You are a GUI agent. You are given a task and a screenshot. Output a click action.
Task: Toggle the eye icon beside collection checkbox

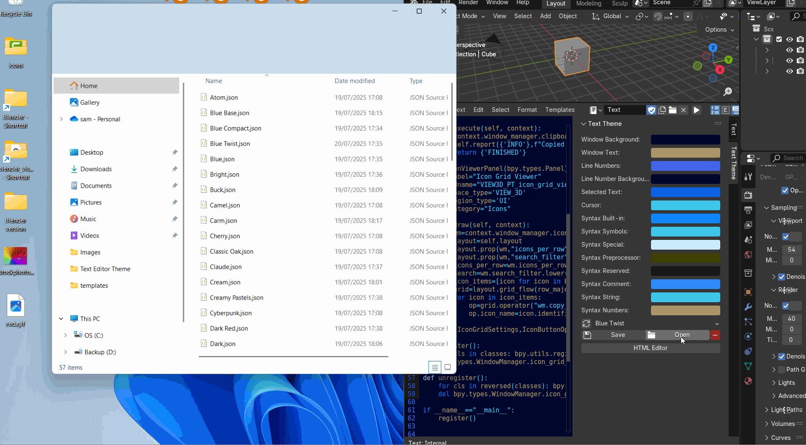pyautogui.click(x=789, y=39)
